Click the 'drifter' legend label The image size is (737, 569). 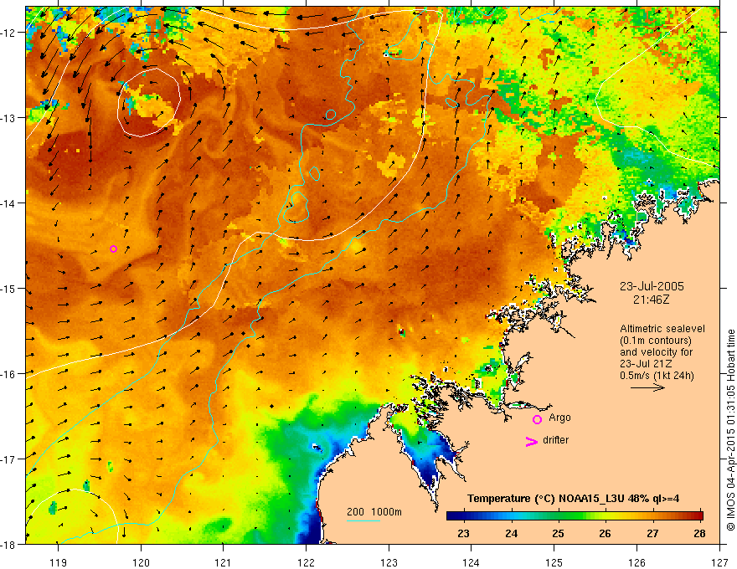(555, 440)
